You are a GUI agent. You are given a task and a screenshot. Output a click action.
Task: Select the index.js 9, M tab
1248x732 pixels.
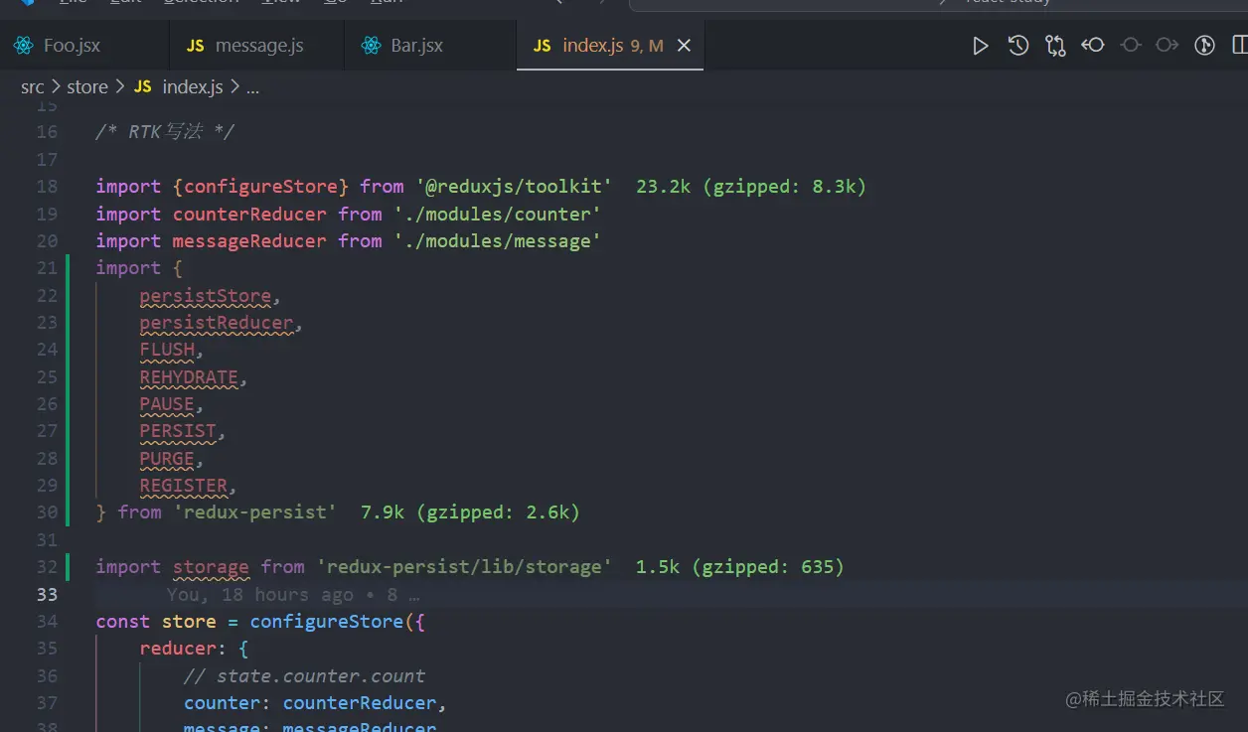(610, 46)
